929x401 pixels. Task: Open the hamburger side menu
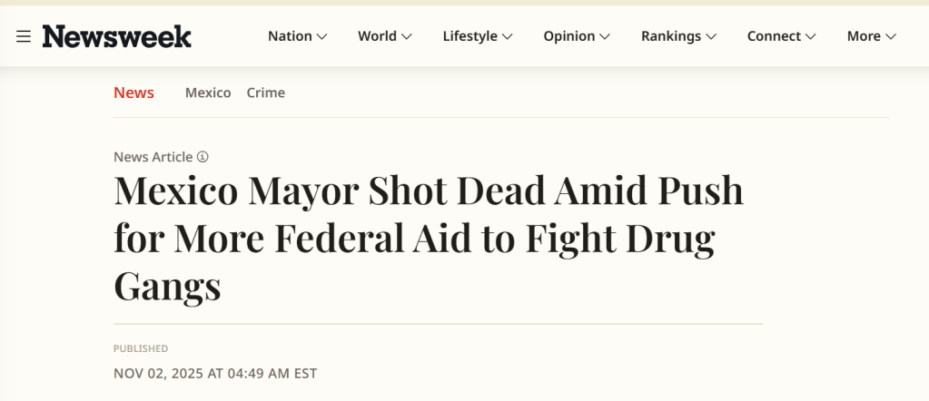pos(24,36)
